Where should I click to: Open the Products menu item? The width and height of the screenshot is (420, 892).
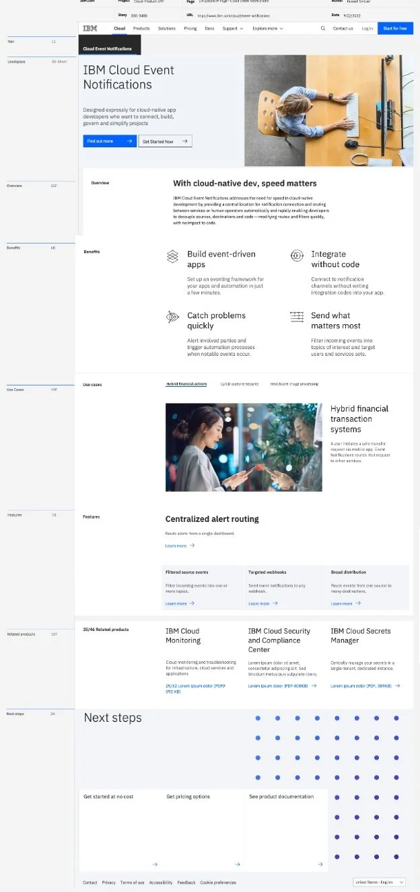(141, 28)
